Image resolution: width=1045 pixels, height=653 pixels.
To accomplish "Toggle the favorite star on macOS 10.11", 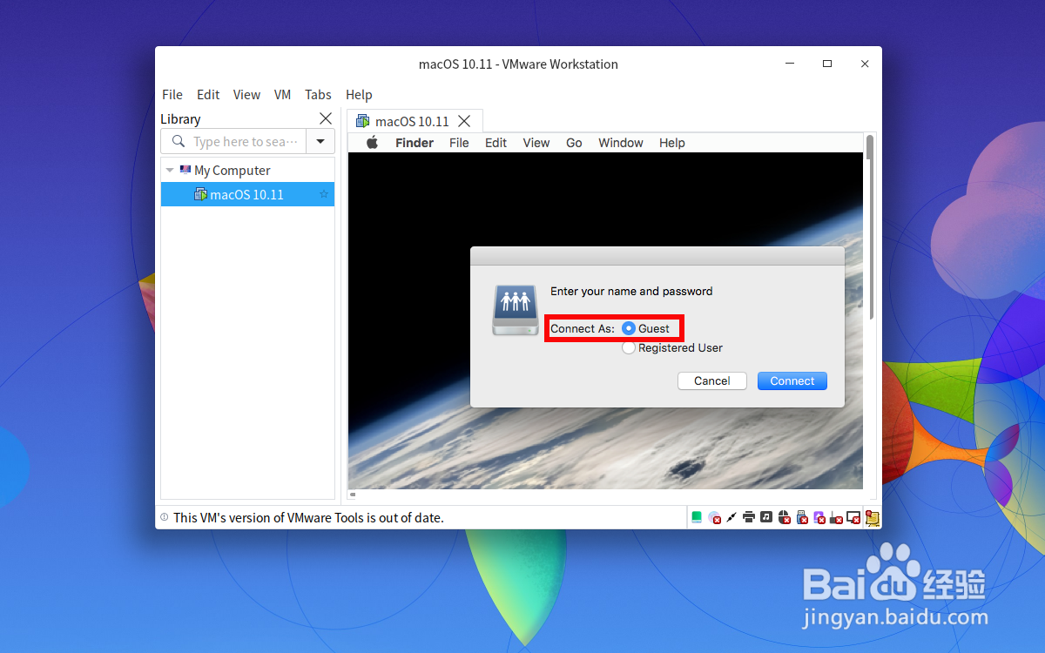I will click(x=324, y=194).
